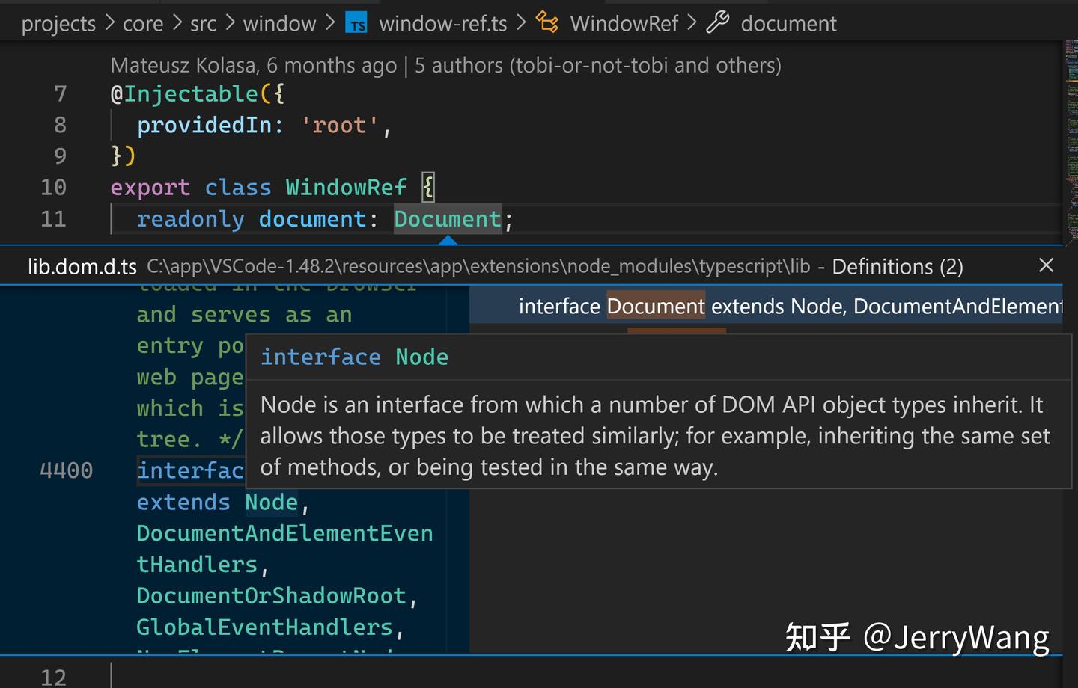Click the Document type annotation on line 11
The width and height of the screenshot is (1078, 688).
pos(447,218)
